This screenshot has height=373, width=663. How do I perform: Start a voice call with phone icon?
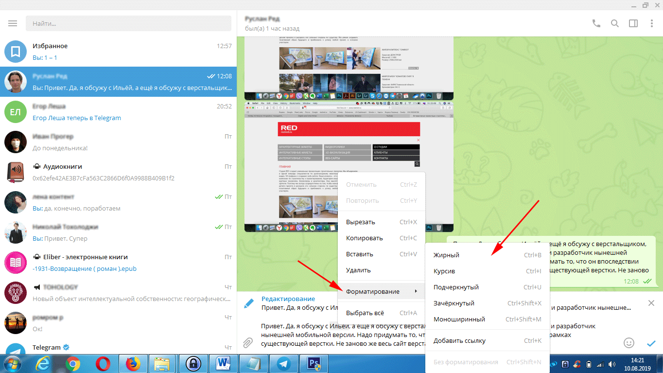596,23
